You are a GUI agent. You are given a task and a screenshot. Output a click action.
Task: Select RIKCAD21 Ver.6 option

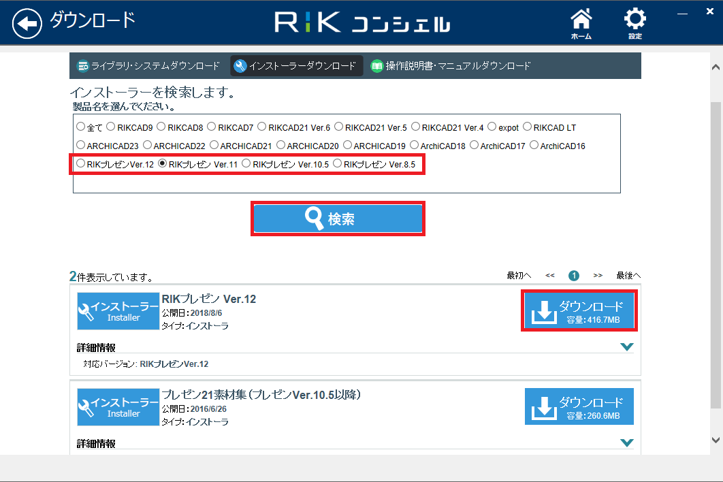click(262, 127)
